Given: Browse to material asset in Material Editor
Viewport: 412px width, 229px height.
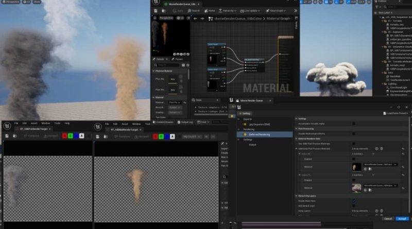Looking at the screenshot, I should (163, 11).
